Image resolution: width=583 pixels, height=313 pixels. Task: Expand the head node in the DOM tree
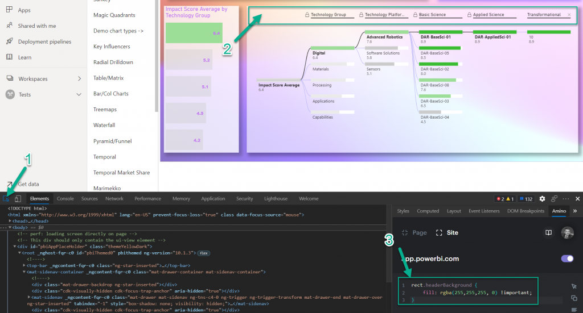coord(10,221)
